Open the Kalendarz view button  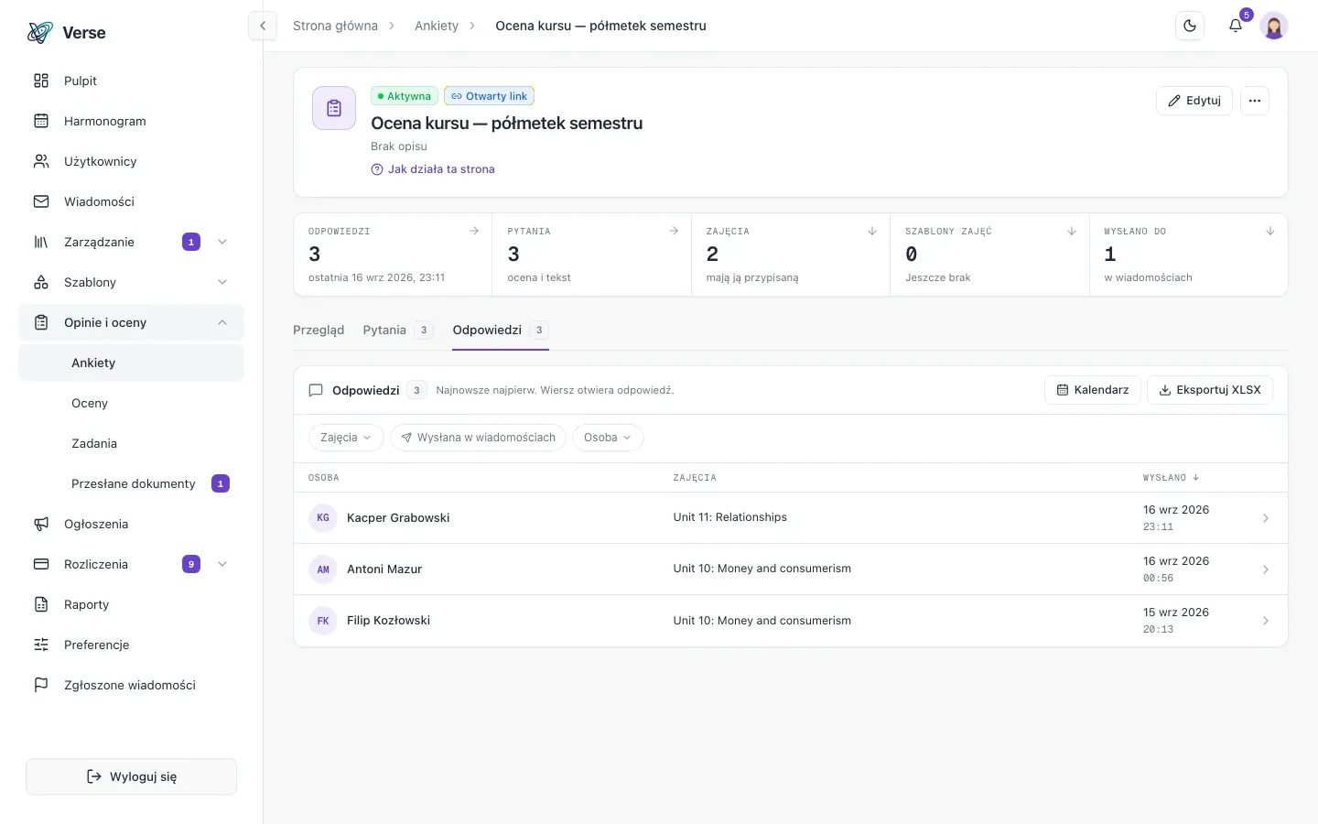point(1093,390)
